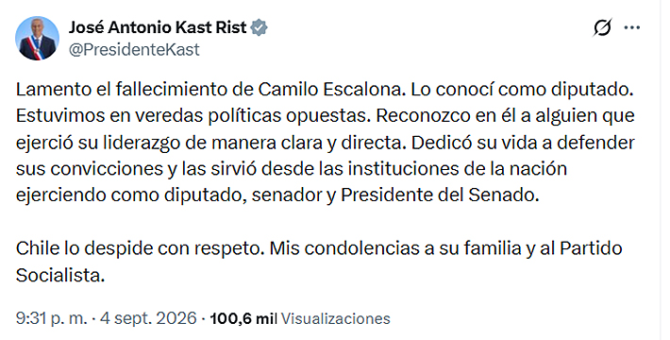Click the sentence Chile lo despide con respeto
The width and height of the screenshot is (670, 340).
point(138,248)
